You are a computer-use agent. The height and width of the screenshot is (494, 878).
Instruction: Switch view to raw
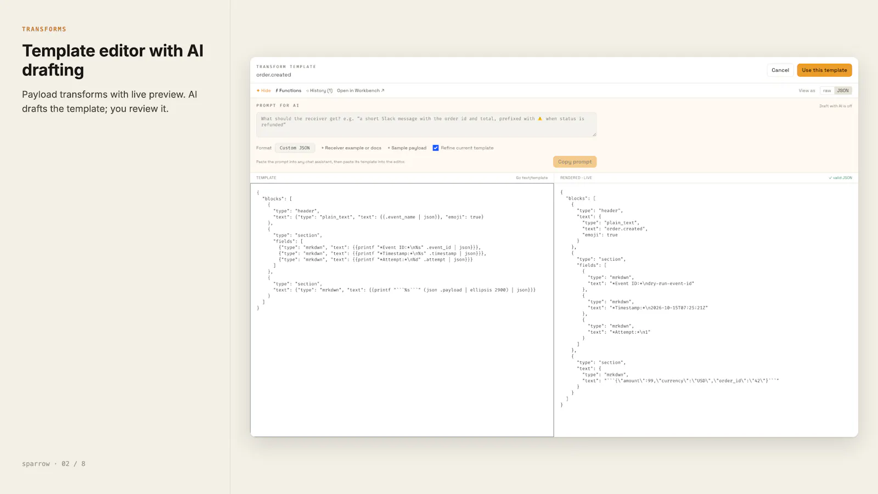pos(827,91)
